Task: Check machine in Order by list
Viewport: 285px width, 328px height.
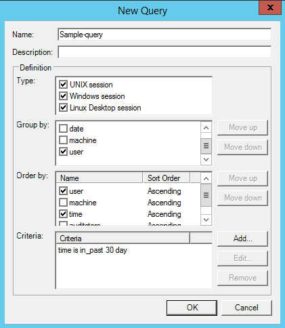Action: coord(63,203)
